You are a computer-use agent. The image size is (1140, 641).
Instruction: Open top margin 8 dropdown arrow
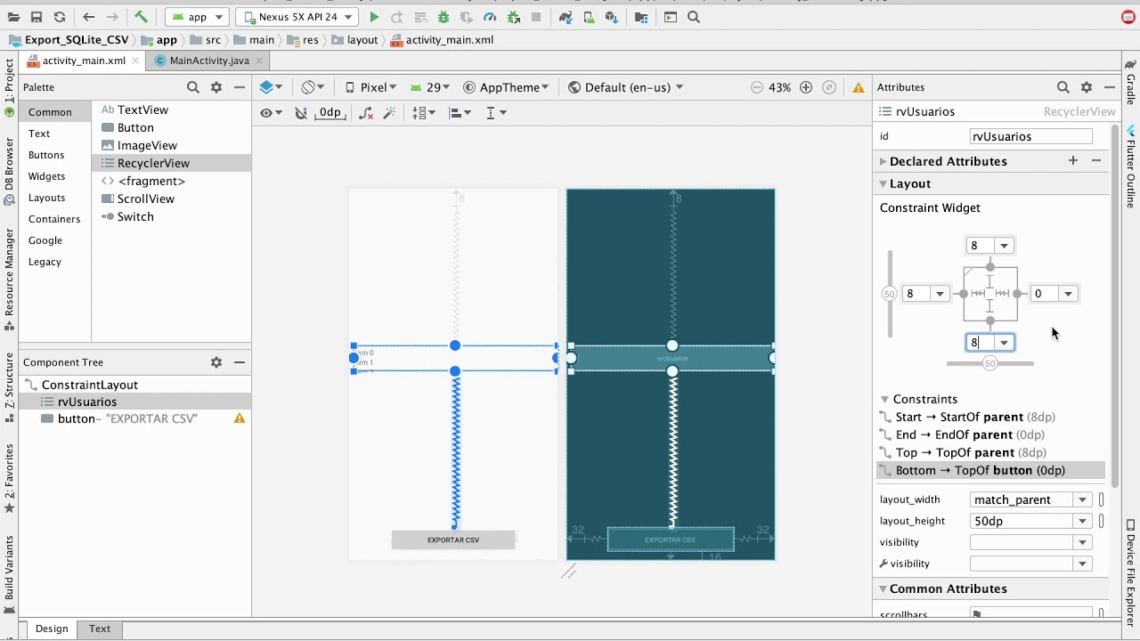coord(1004,246)
